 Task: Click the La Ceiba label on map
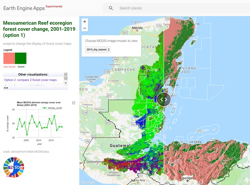[195, 142]
